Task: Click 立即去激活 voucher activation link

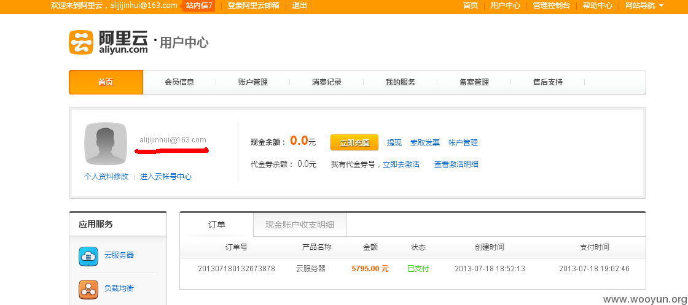Action: [x=401, y=164]
